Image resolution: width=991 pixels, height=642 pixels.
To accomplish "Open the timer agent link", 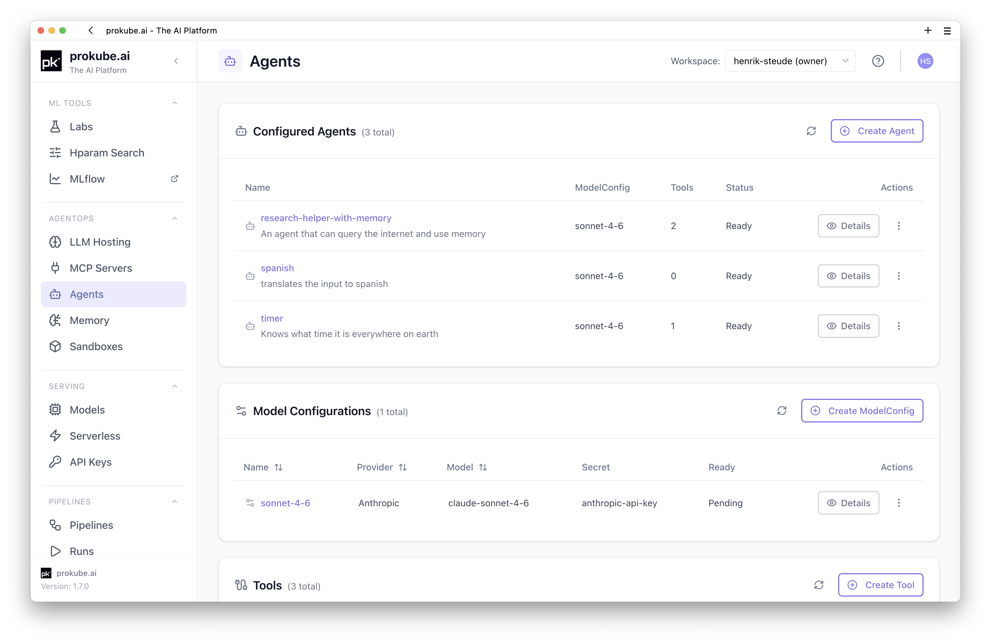I will point(272,318).
